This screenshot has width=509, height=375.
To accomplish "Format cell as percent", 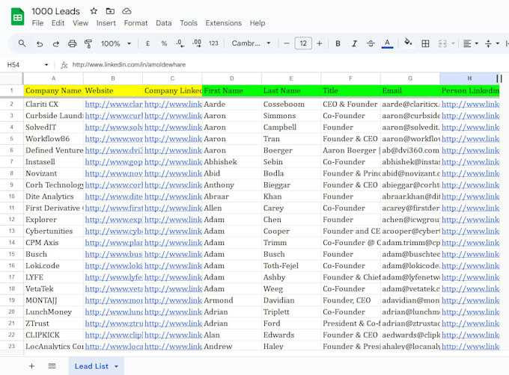I will [x=164, y=43].
